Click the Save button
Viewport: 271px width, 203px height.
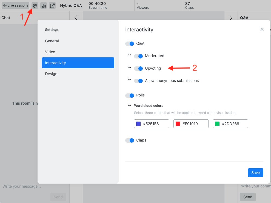pos(255,173)
